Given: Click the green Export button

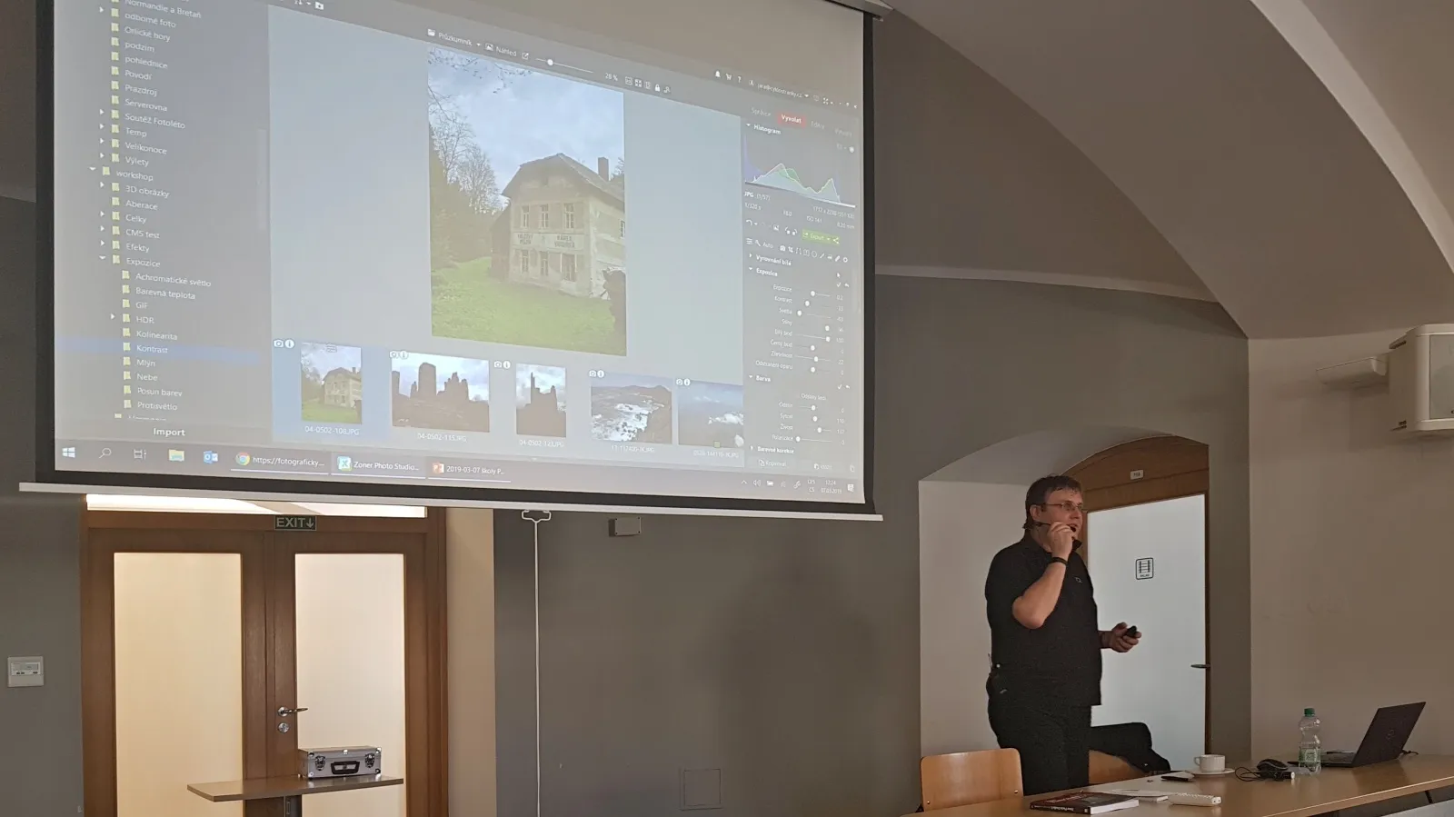Looking at the screenshot, I should pyautogui.click(x=816, y=237).
